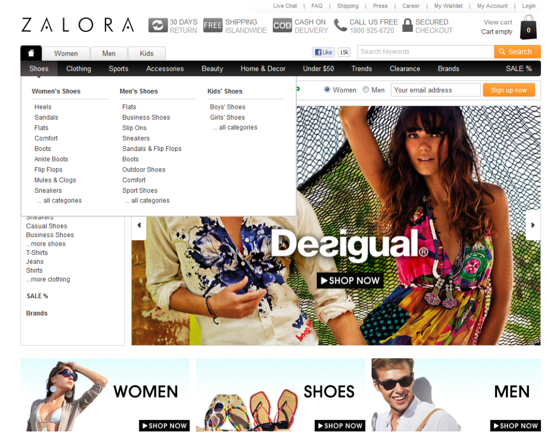554x433 pixels.
Task: Choose Mules & Clogs category
Action: coord(55,180)
